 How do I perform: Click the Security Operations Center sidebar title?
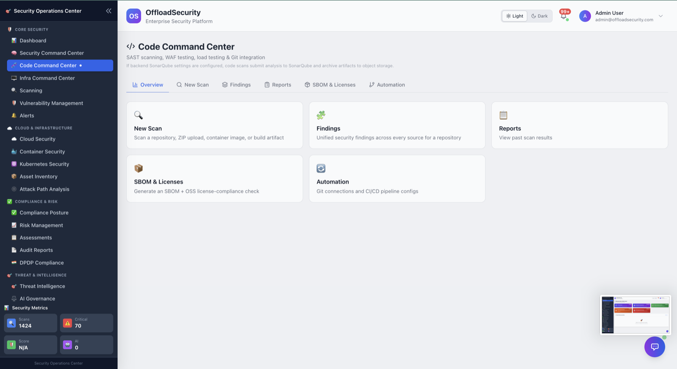pos(47,11)
